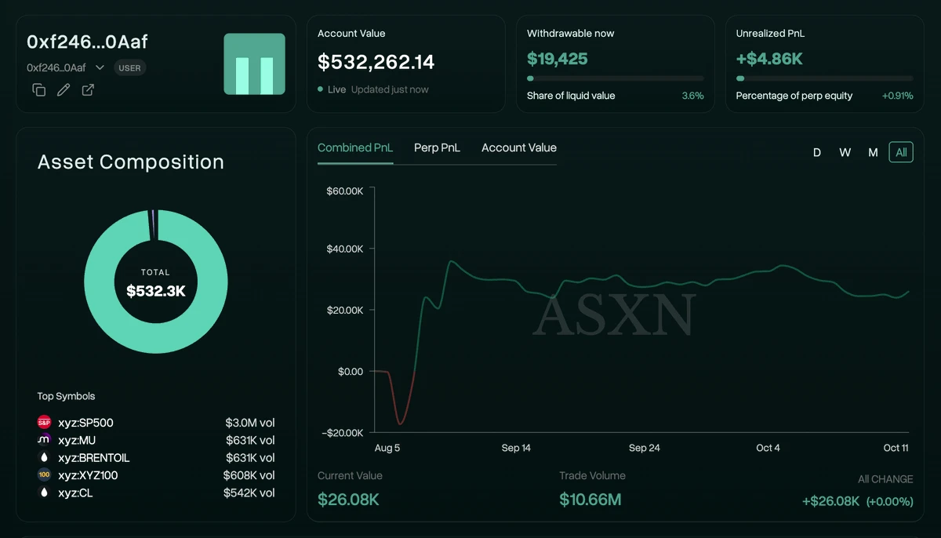The width and height of the screenshot is (941, 538).
Task: Click the $608K vol figure for XYZ100
Action: pyautogui.click(x=249, y=475)
